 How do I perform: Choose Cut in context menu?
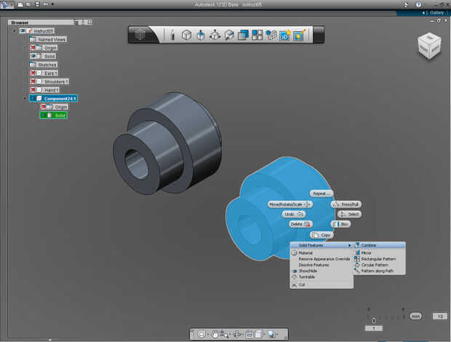coord(322,285)
